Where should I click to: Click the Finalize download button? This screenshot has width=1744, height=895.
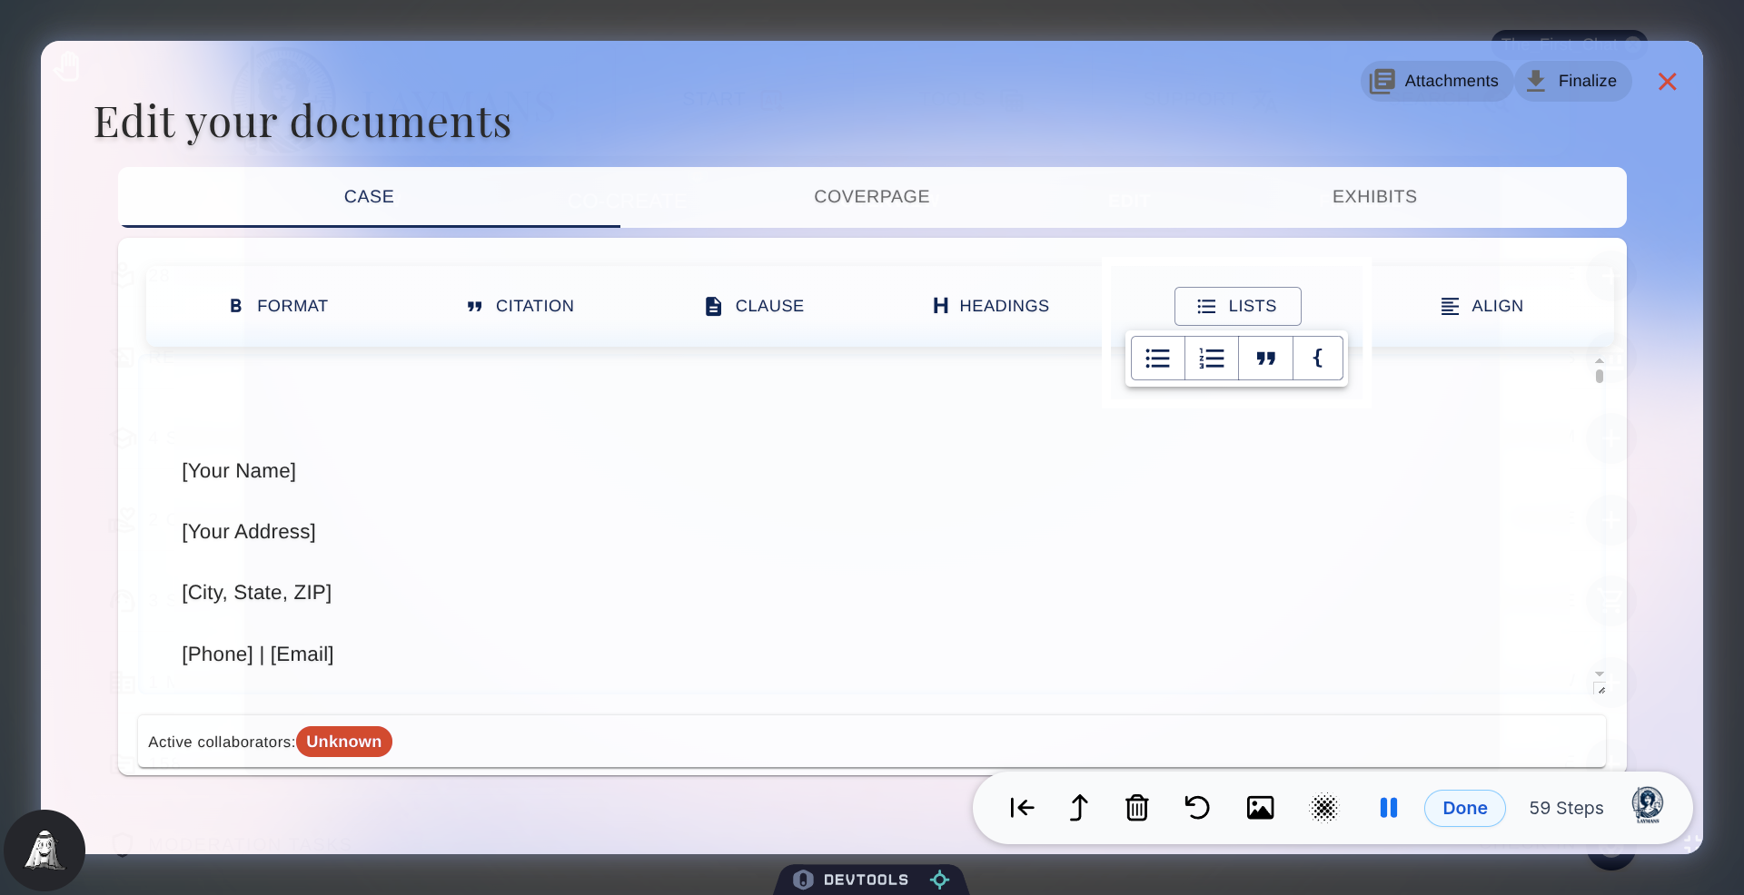pyautogui.click(x=1573, y=81)
